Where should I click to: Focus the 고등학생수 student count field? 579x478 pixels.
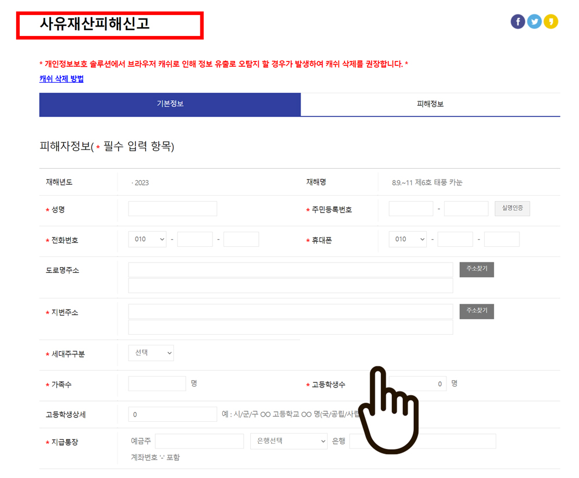(417, 384)
